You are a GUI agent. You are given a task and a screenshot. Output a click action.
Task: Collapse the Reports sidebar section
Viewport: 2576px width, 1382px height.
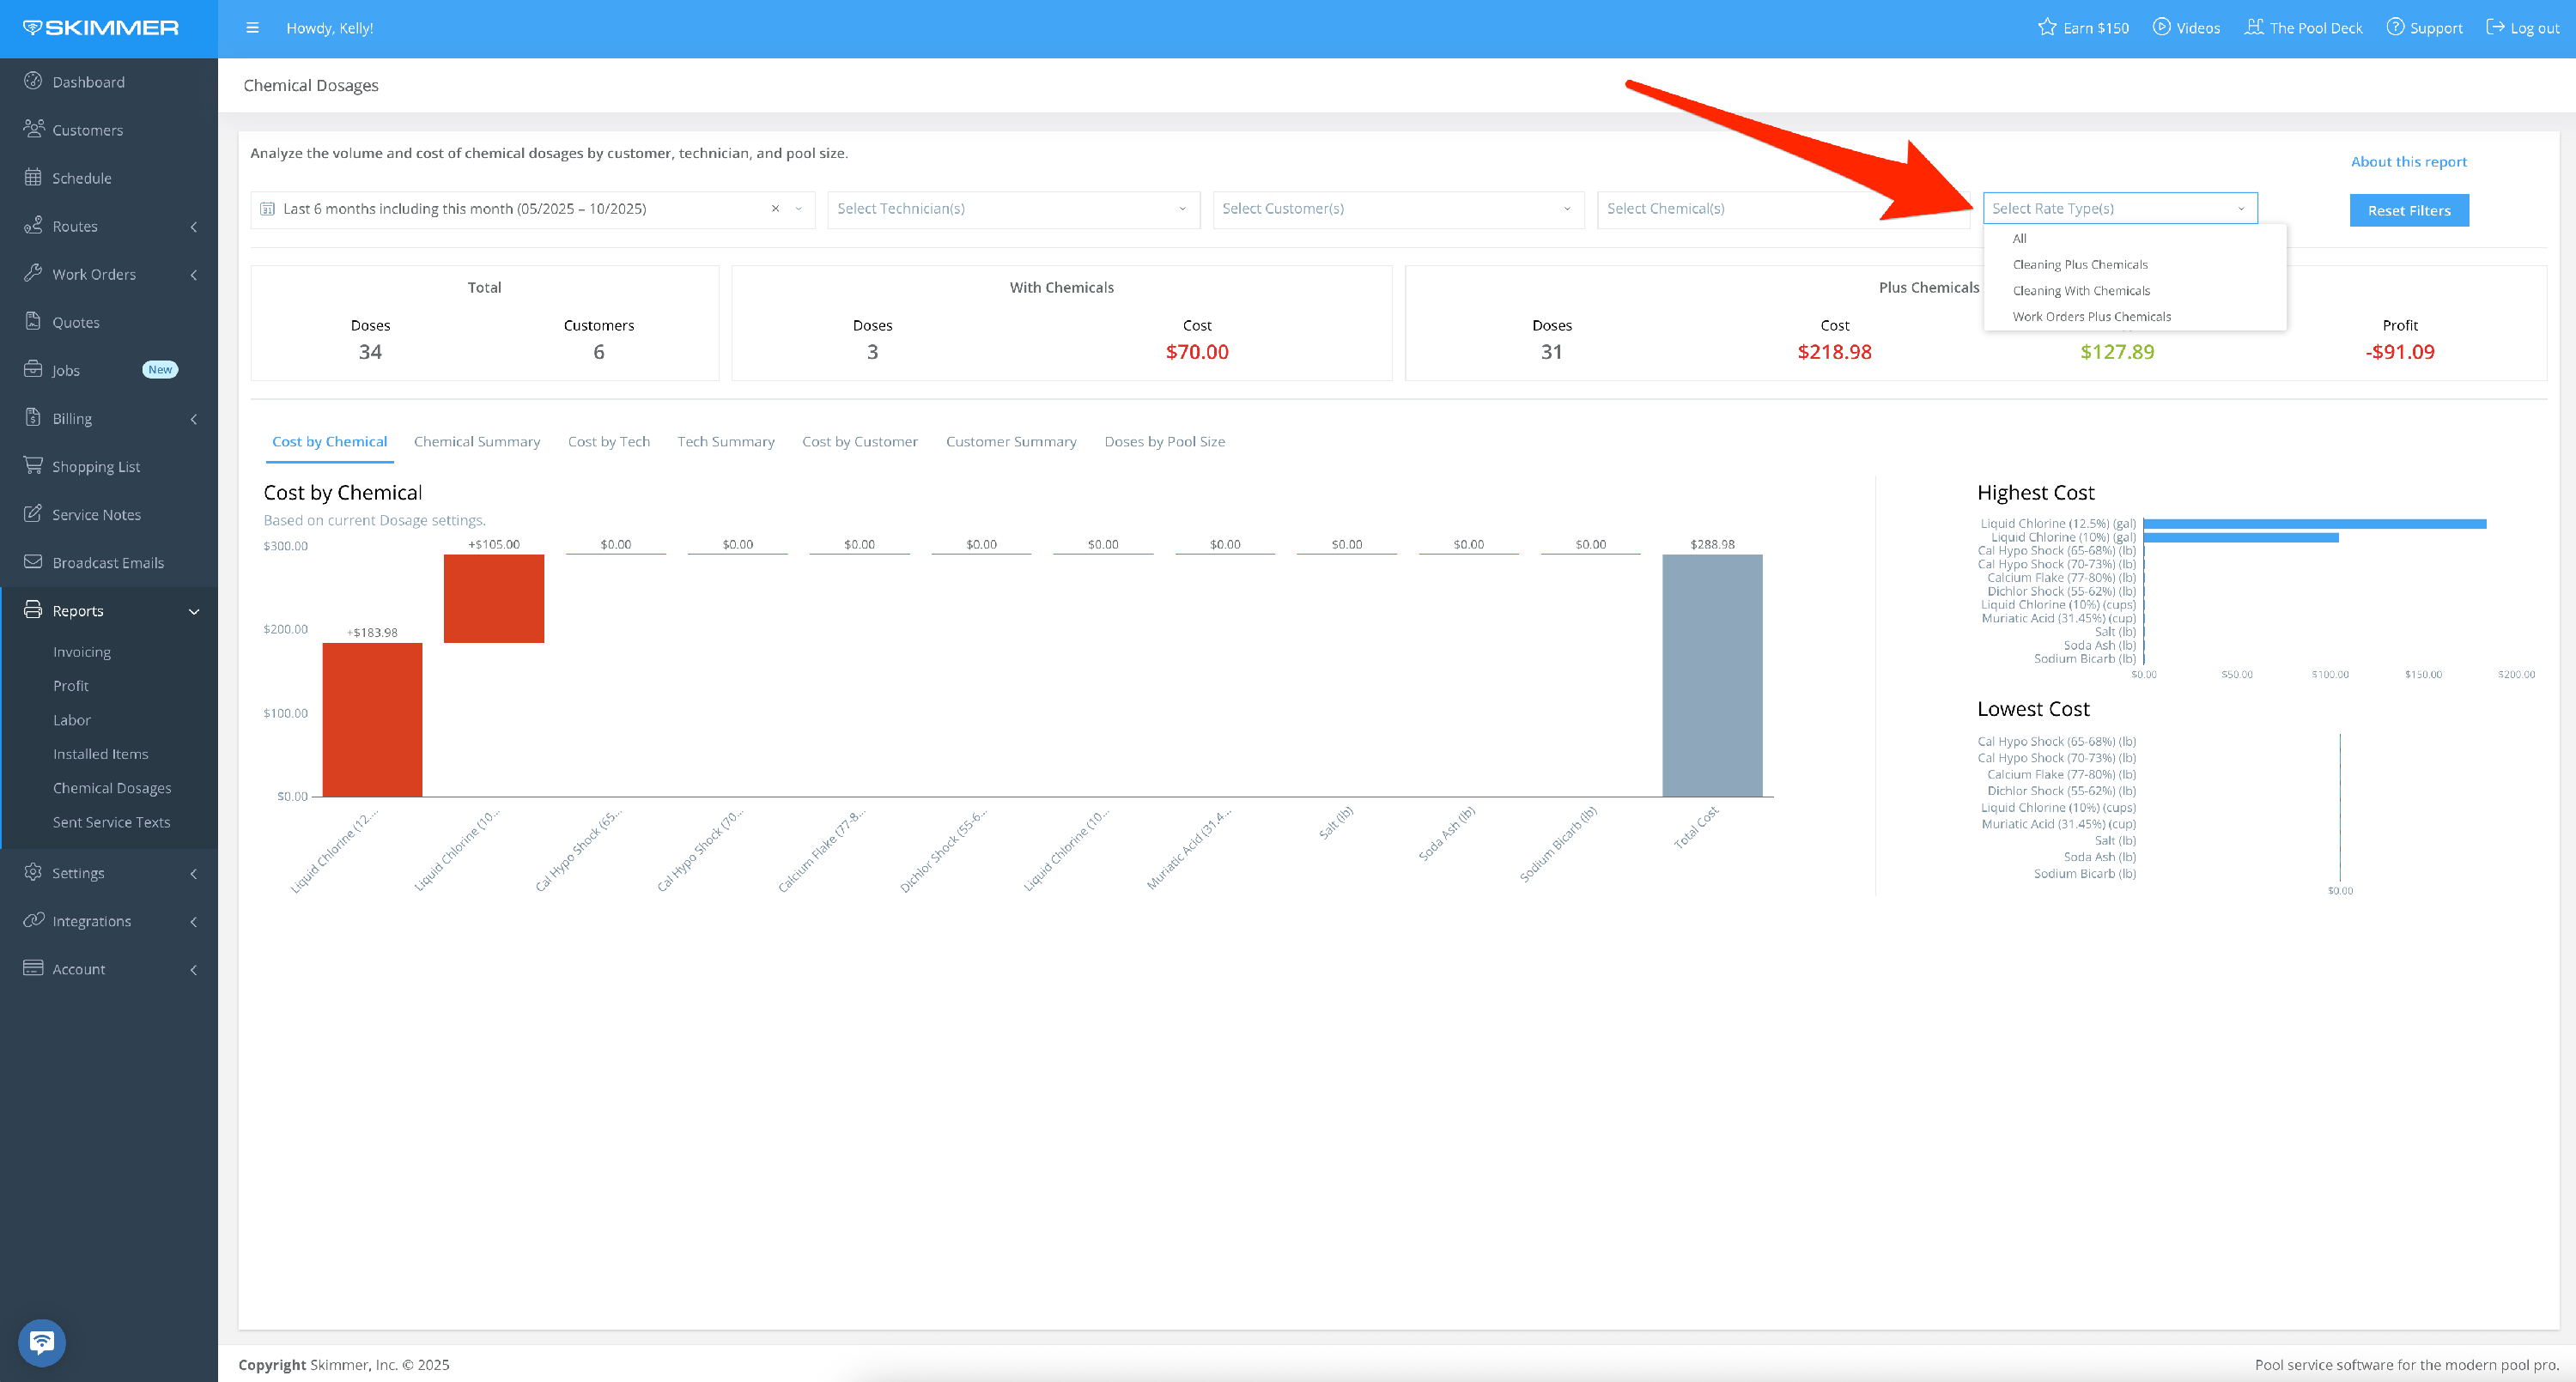[x=194, y=611]
